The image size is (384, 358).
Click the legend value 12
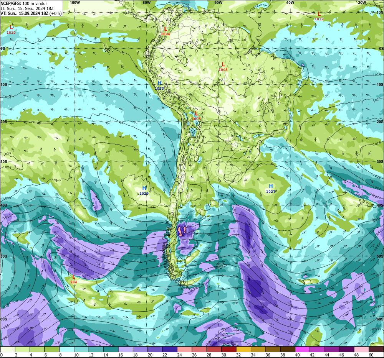point(91,355)
